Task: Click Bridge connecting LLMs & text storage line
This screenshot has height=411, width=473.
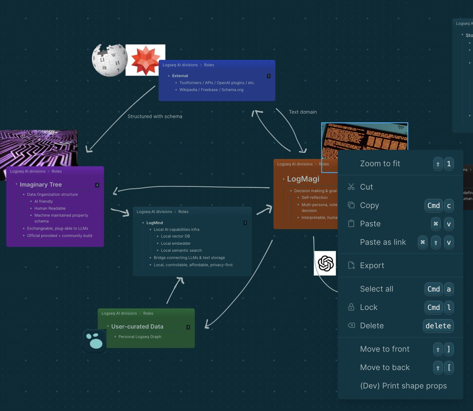Action: point(189,258)
